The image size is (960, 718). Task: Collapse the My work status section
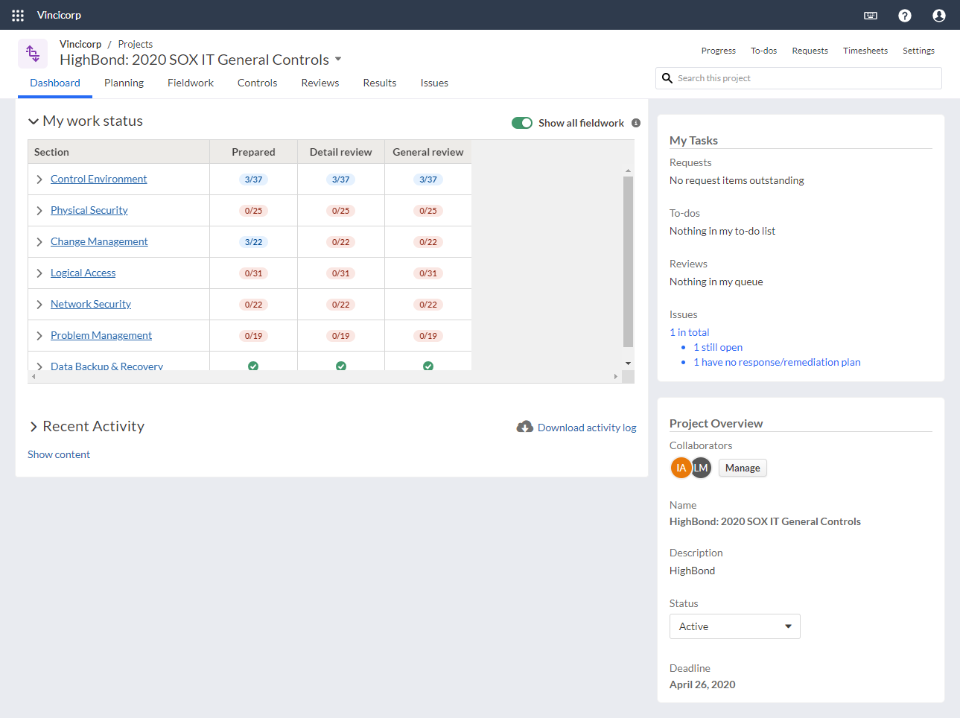[34, 121]
